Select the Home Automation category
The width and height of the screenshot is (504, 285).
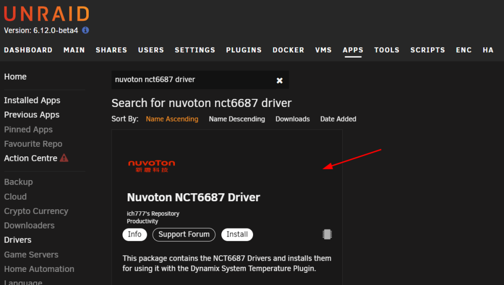39,269
